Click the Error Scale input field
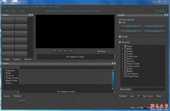 pos(148,89)
